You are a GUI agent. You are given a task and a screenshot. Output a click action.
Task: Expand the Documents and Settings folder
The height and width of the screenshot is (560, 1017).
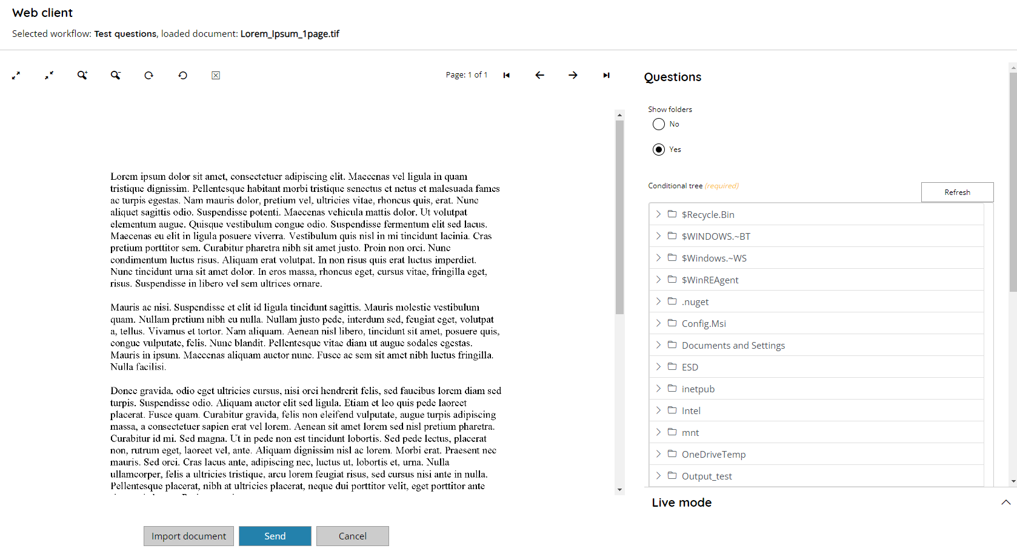click(658, 344)
